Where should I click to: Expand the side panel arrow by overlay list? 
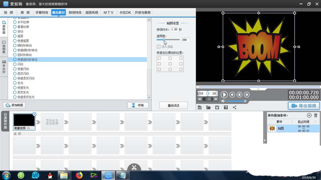point(265,140)
